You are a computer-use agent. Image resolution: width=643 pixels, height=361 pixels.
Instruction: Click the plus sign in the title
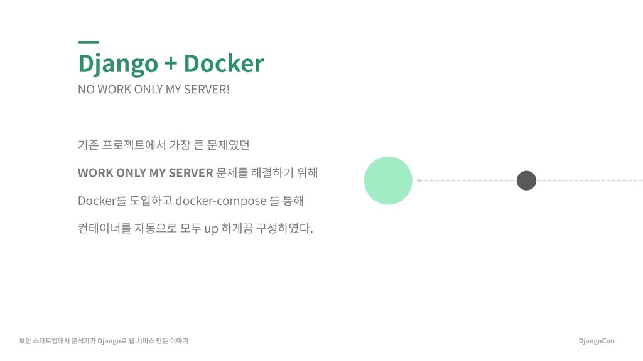tap(171, 65)
